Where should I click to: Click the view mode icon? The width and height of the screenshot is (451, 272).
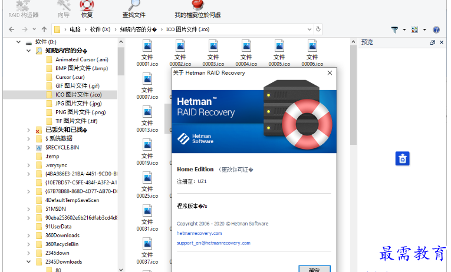(x=414, y=29)
